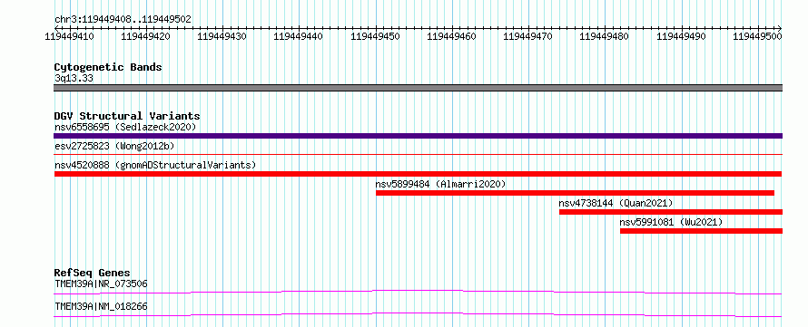
Task: Click ruler position 119449430
Action: pos(222,36)
